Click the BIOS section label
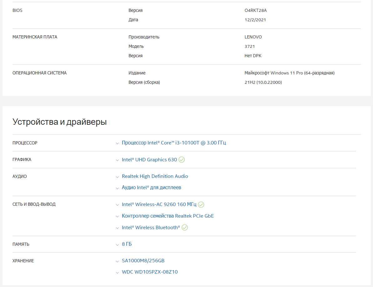The image size is (373, 287). click(18, 10)
